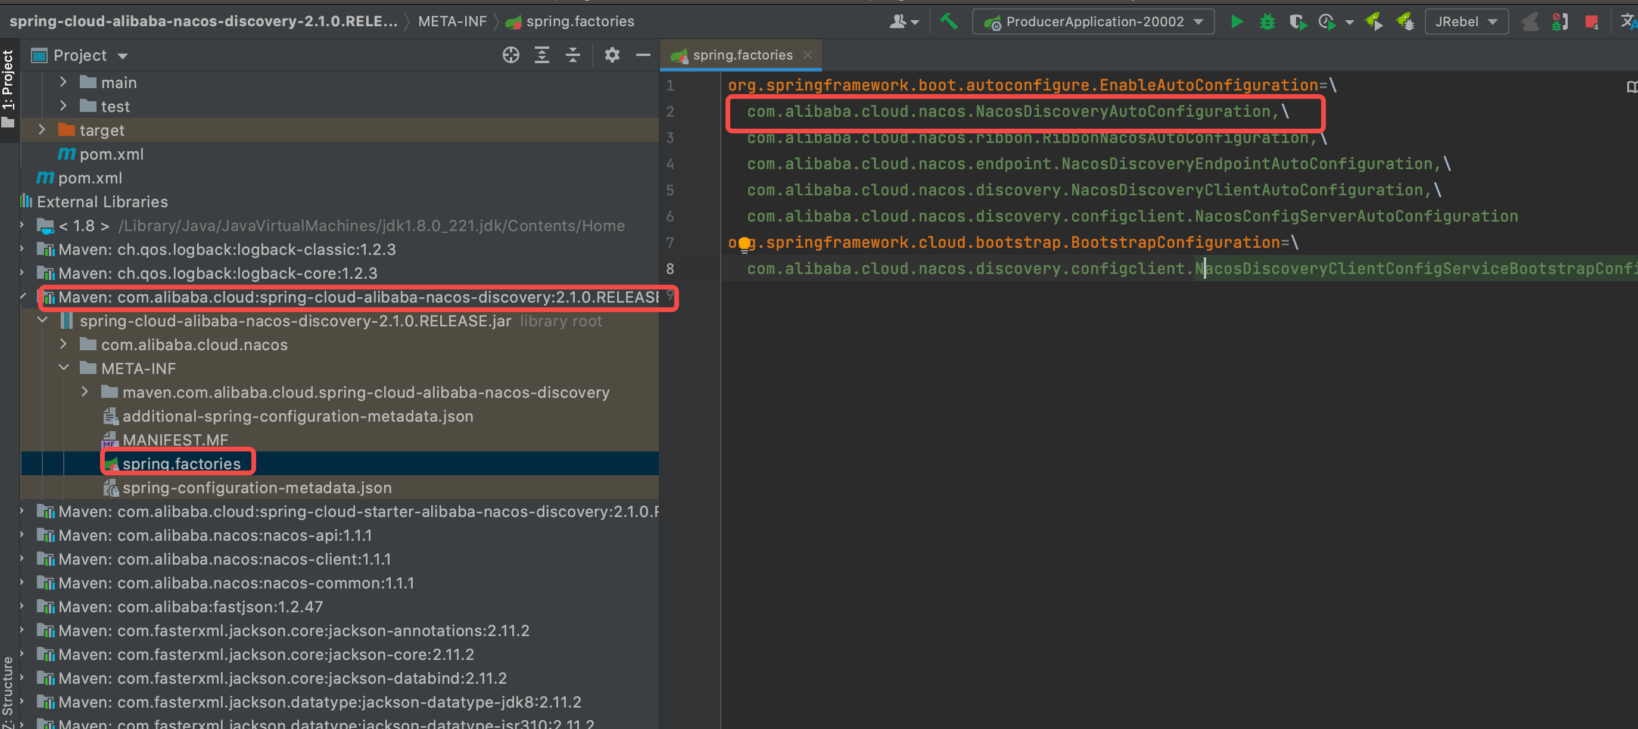Click the spring.factories breadcrumb

pos(570,21)
